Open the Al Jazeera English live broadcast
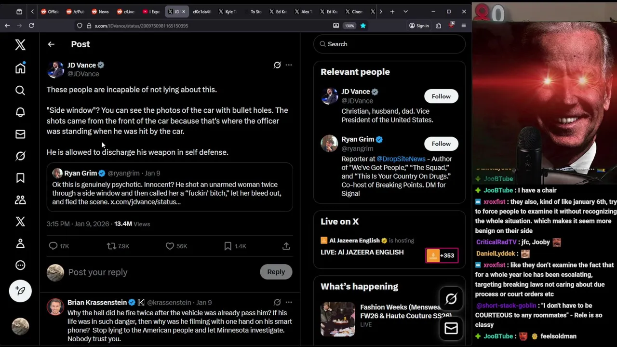Viewport: 617px width, 347px height. [362, 252]
